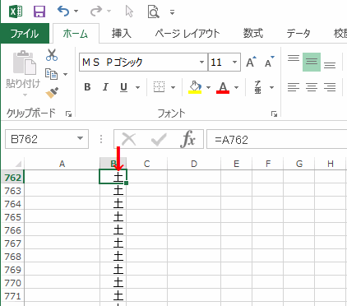Select column A header
Screen dimensions: 347x306
62,164
